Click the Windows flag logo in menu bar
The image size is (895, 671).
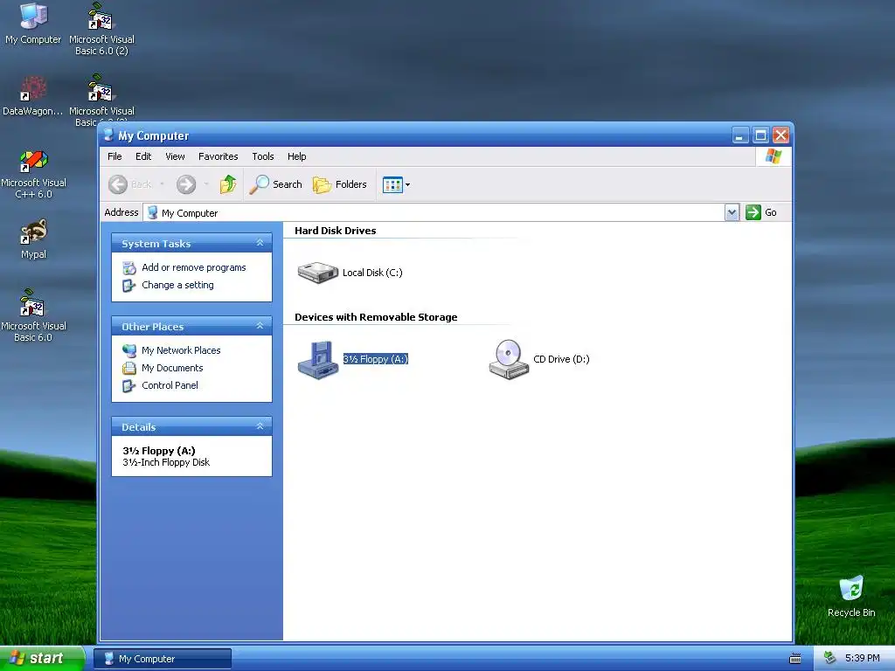(x=774, y=156)
